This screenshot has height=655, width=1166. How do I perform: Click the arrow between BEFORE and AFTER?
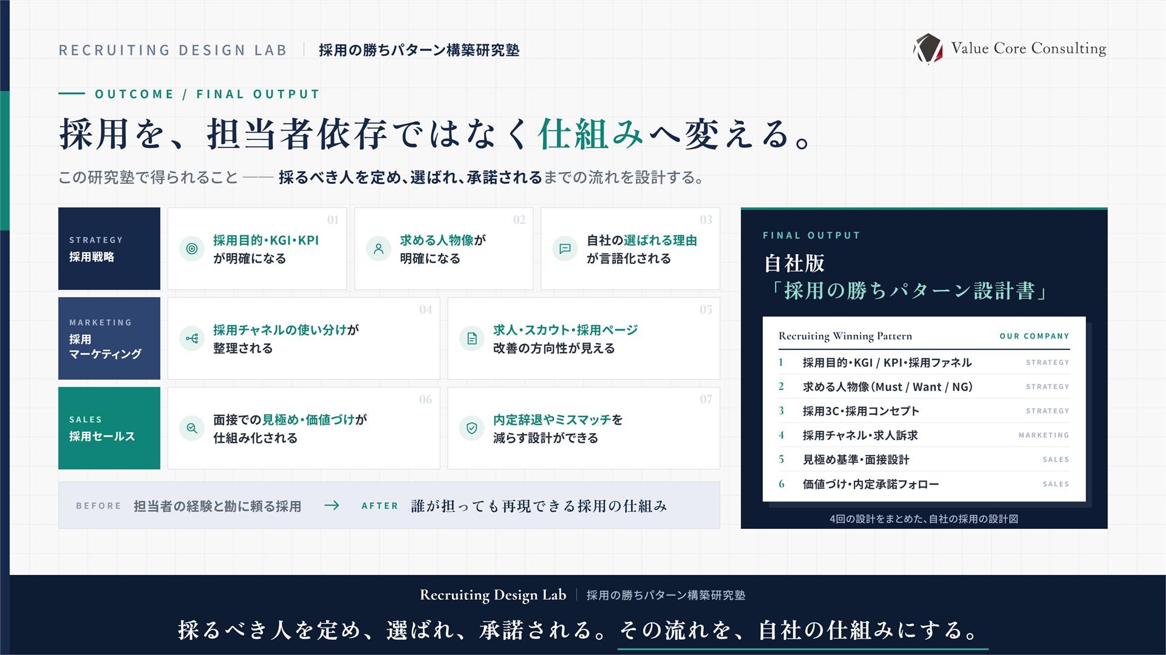click(x=332, y=505)
